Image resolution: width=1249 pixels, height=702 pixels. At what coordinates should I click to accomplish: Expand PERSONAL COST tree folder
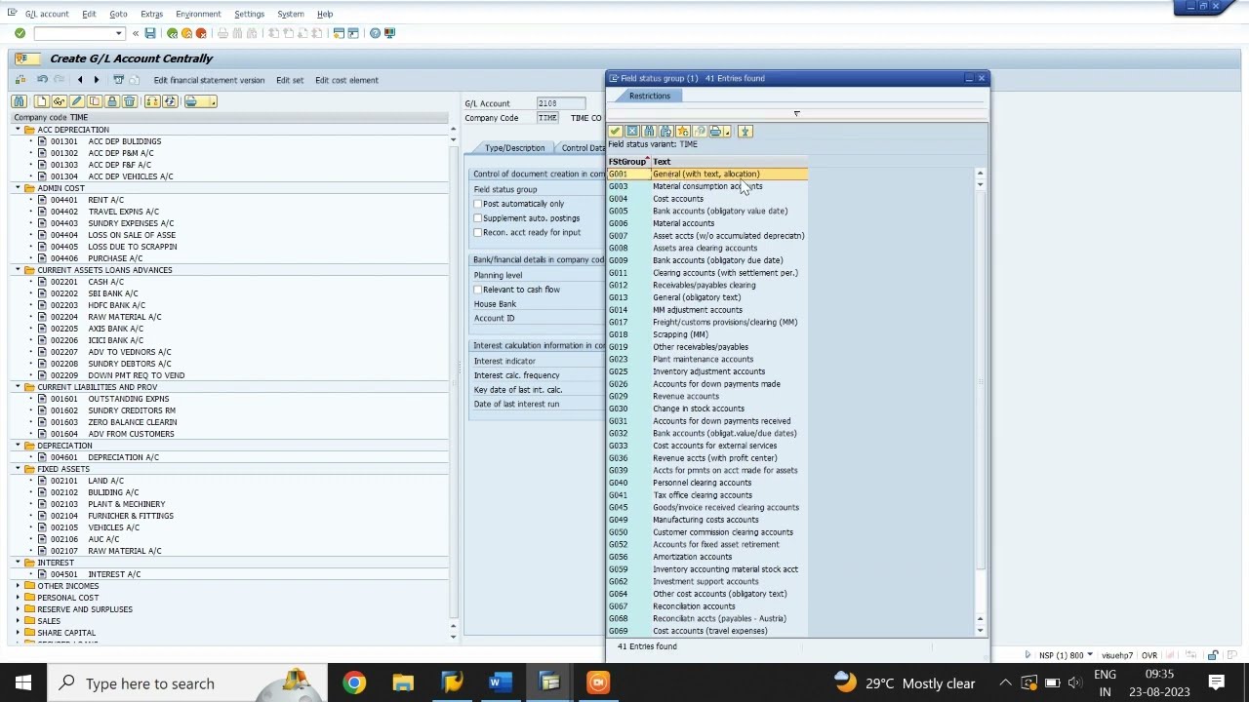coord(18,598)
